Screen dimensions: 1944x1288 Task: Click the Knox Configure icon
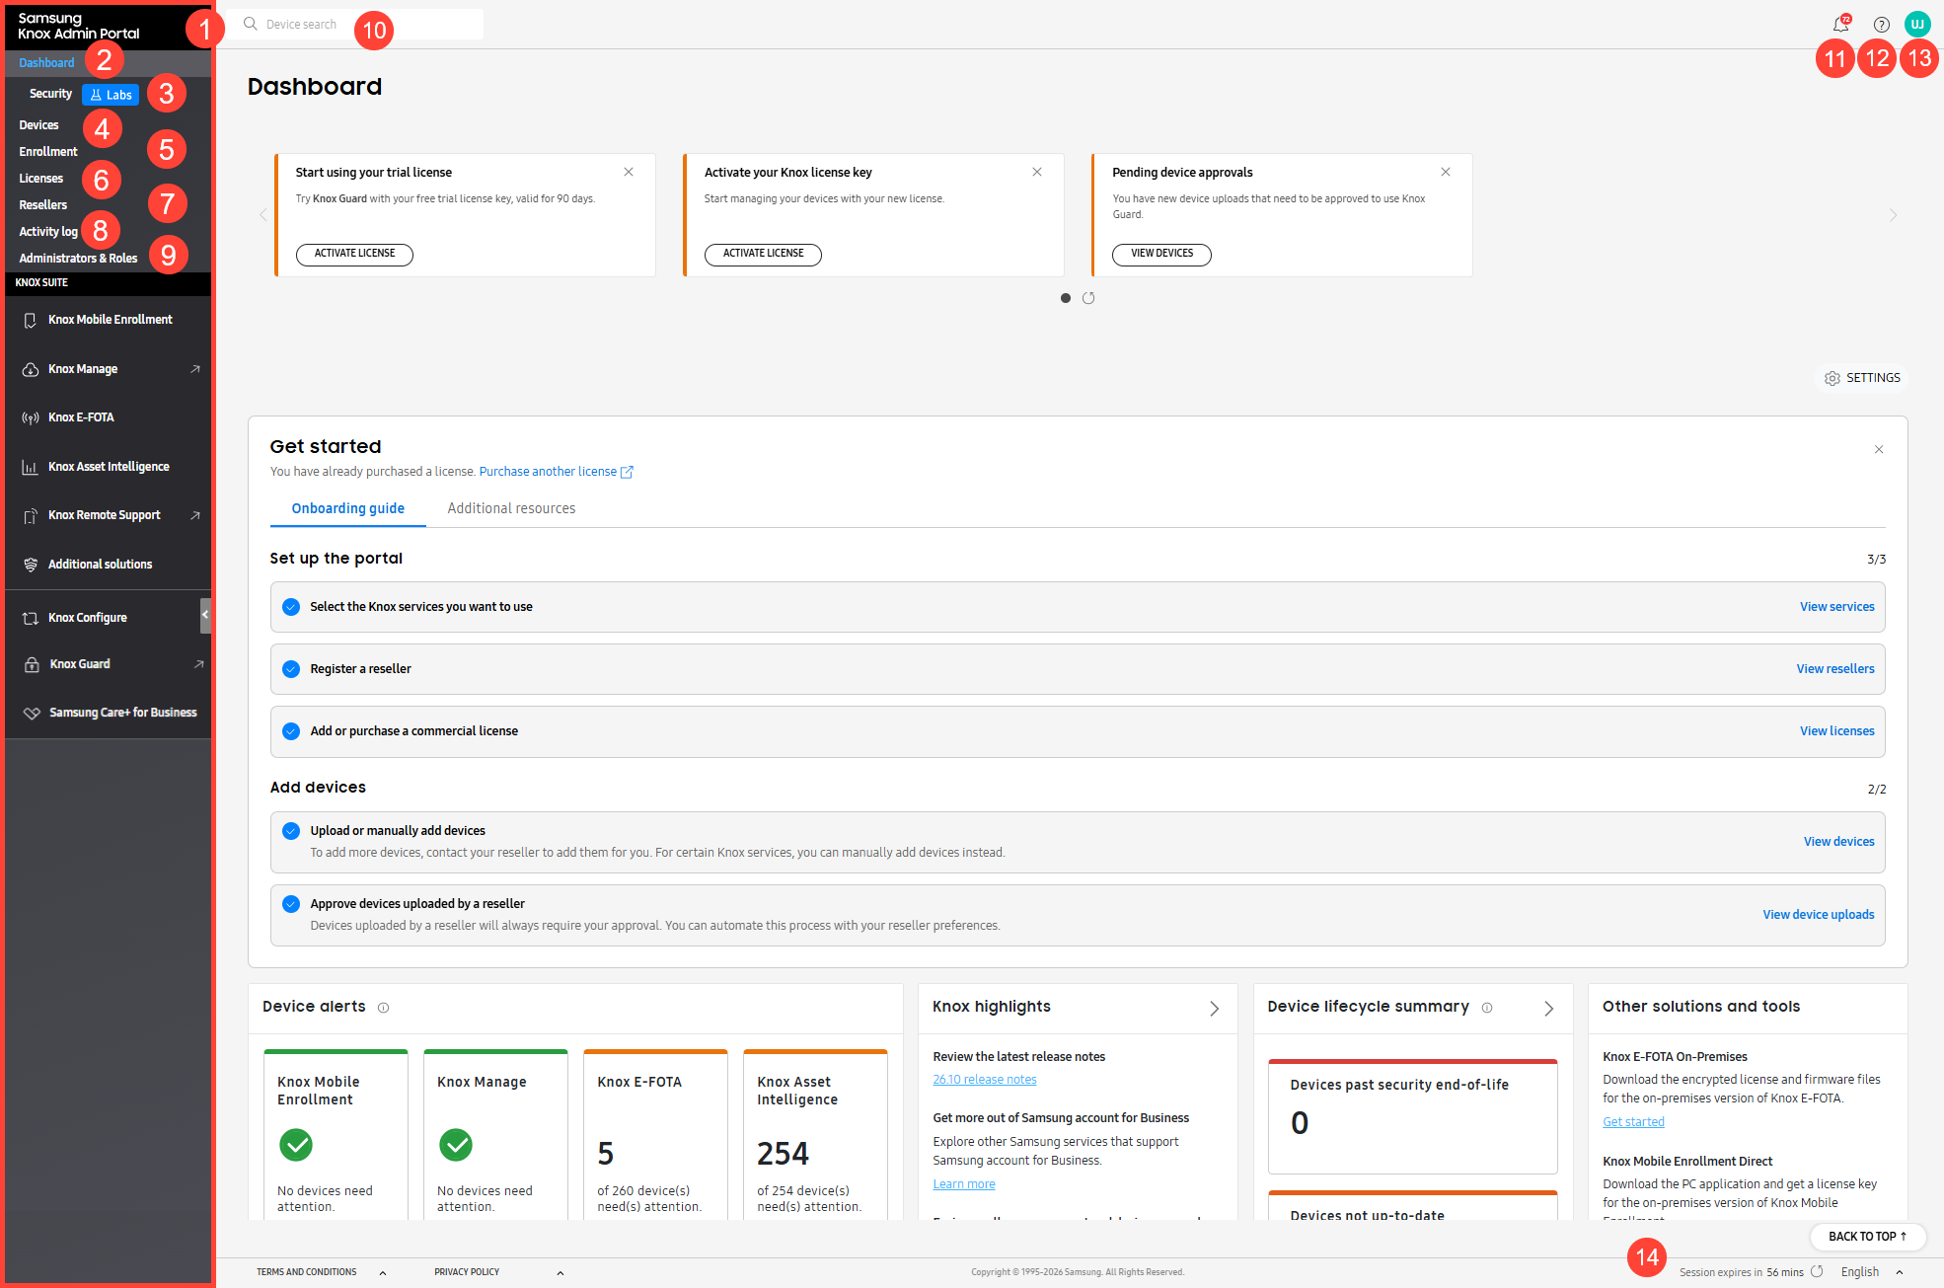point(31,618)
